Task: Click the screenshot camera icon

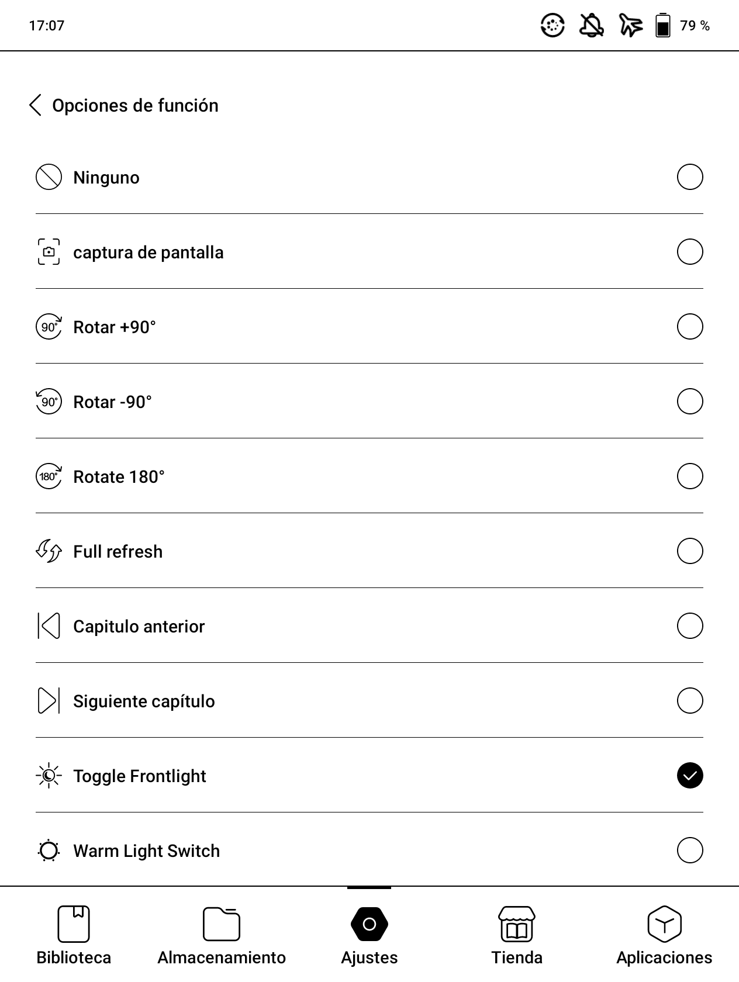Action: tap(49, 252)
